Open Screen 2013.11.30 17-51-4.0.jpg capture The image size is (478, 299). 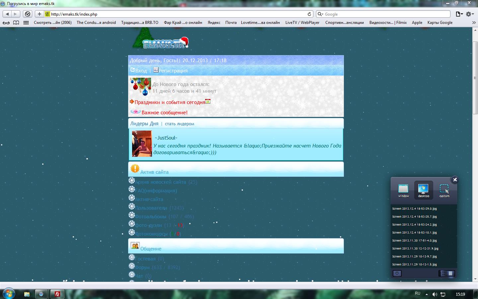(x=414, y=241)
